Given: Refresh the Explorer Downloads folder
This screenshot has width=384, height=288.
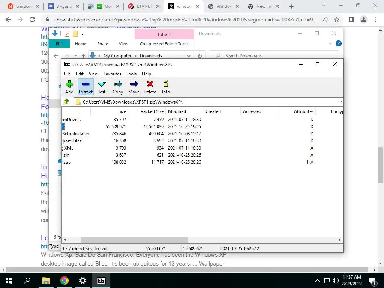Looking at the screenshot, I should [200, 56].
